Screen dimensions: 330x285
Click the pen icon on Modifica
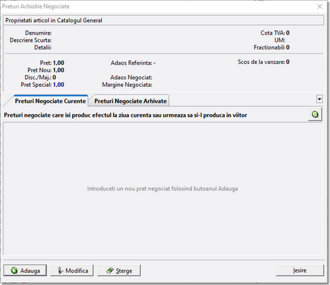(x=60, y=270)
